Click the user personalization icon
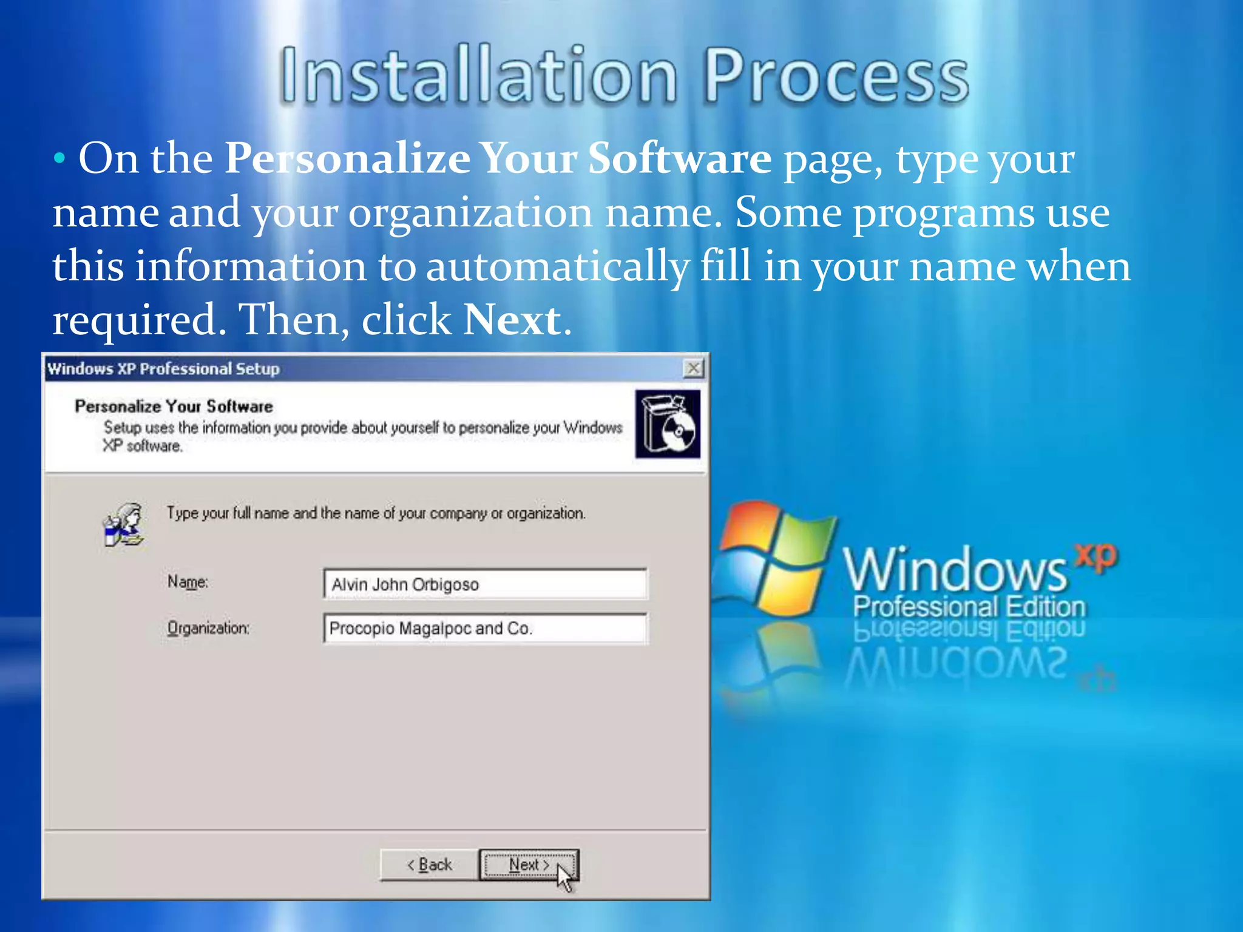This screenshot has width=1243, height=932. click(124, 525)
